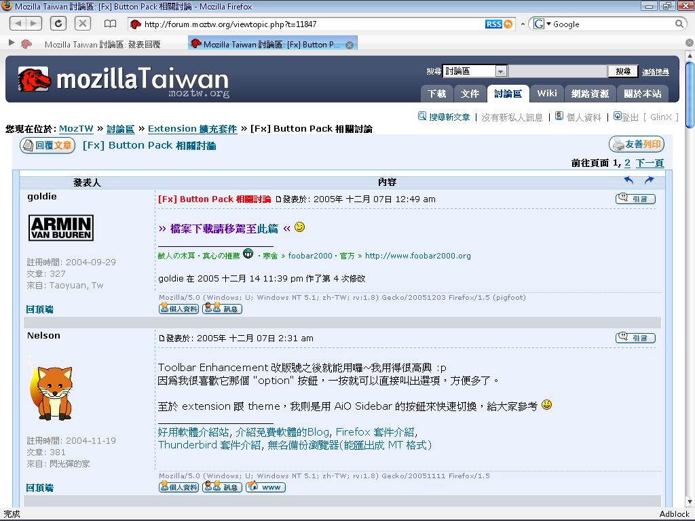
Task: Open the 關於本站 navigation tab
Action: coord(642,94)
